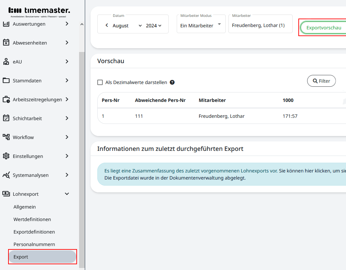Image resolution: width=346 pixels, height=270 pixels.
Task: Collapse the Lohnexport menu section
Action: pos(67,194)
